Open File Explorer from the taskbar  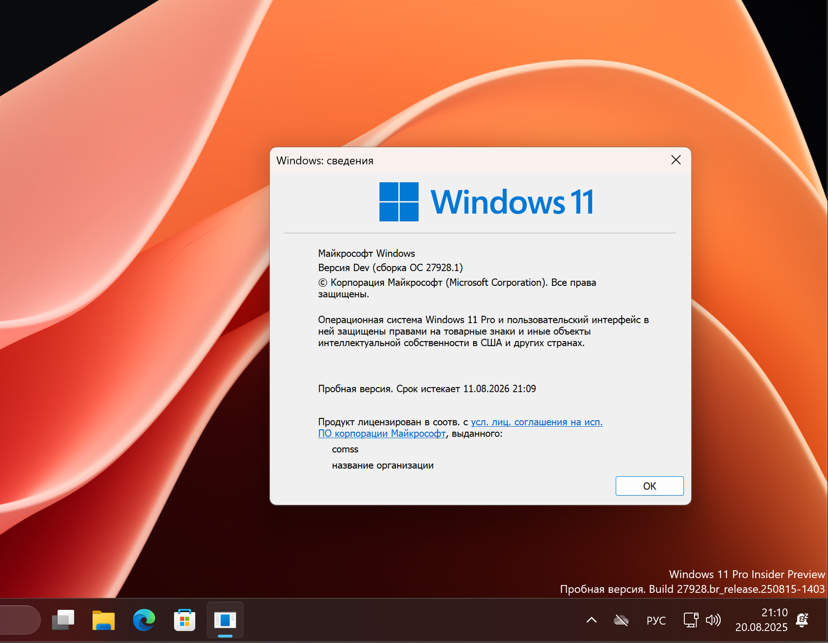pyautogui.click(x=103, y=620)
